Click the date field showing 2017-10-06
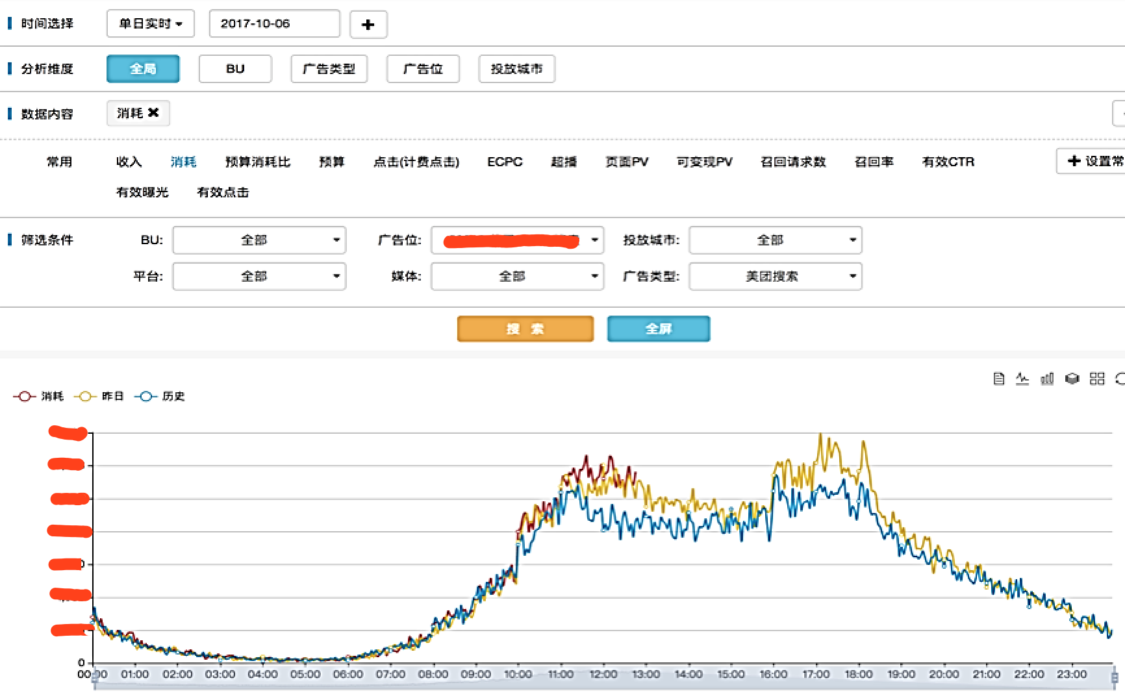This screenshot has height=700, width=1125. [274, 24]
